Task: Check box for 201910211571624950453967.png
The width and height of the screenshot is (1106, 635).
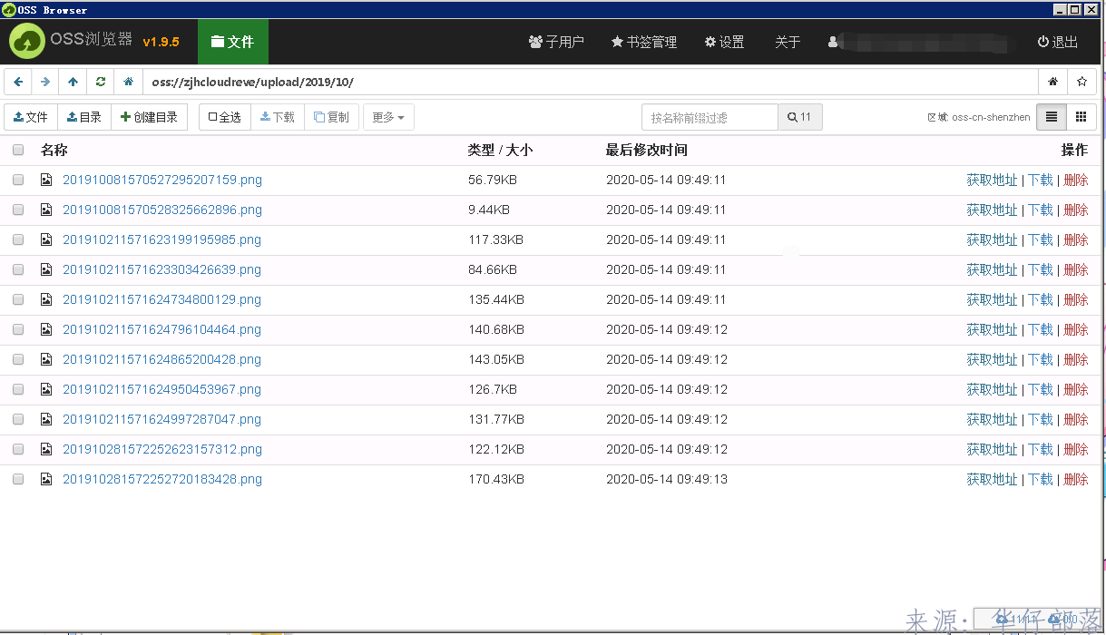Action: (18, 389)
